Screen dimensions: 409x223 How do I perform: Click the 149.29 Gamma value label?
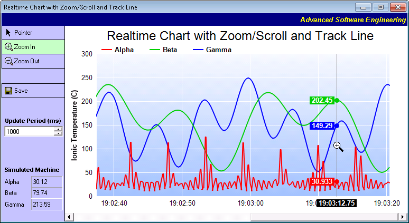click(x=322, y=125)
